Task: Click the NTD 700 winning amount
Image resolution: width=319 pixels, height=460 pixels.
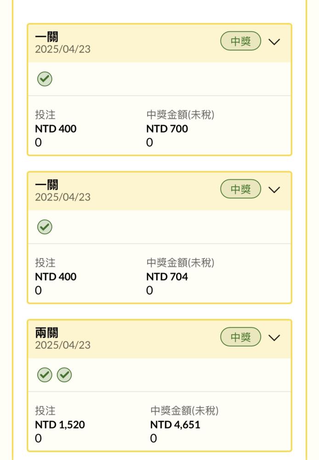Action: pos(167,129)
